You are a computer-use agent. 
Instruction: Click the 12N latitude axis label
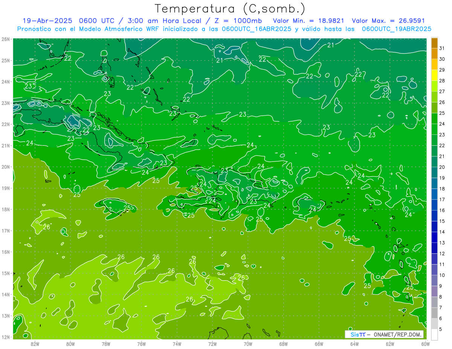(x=6, y=337)
